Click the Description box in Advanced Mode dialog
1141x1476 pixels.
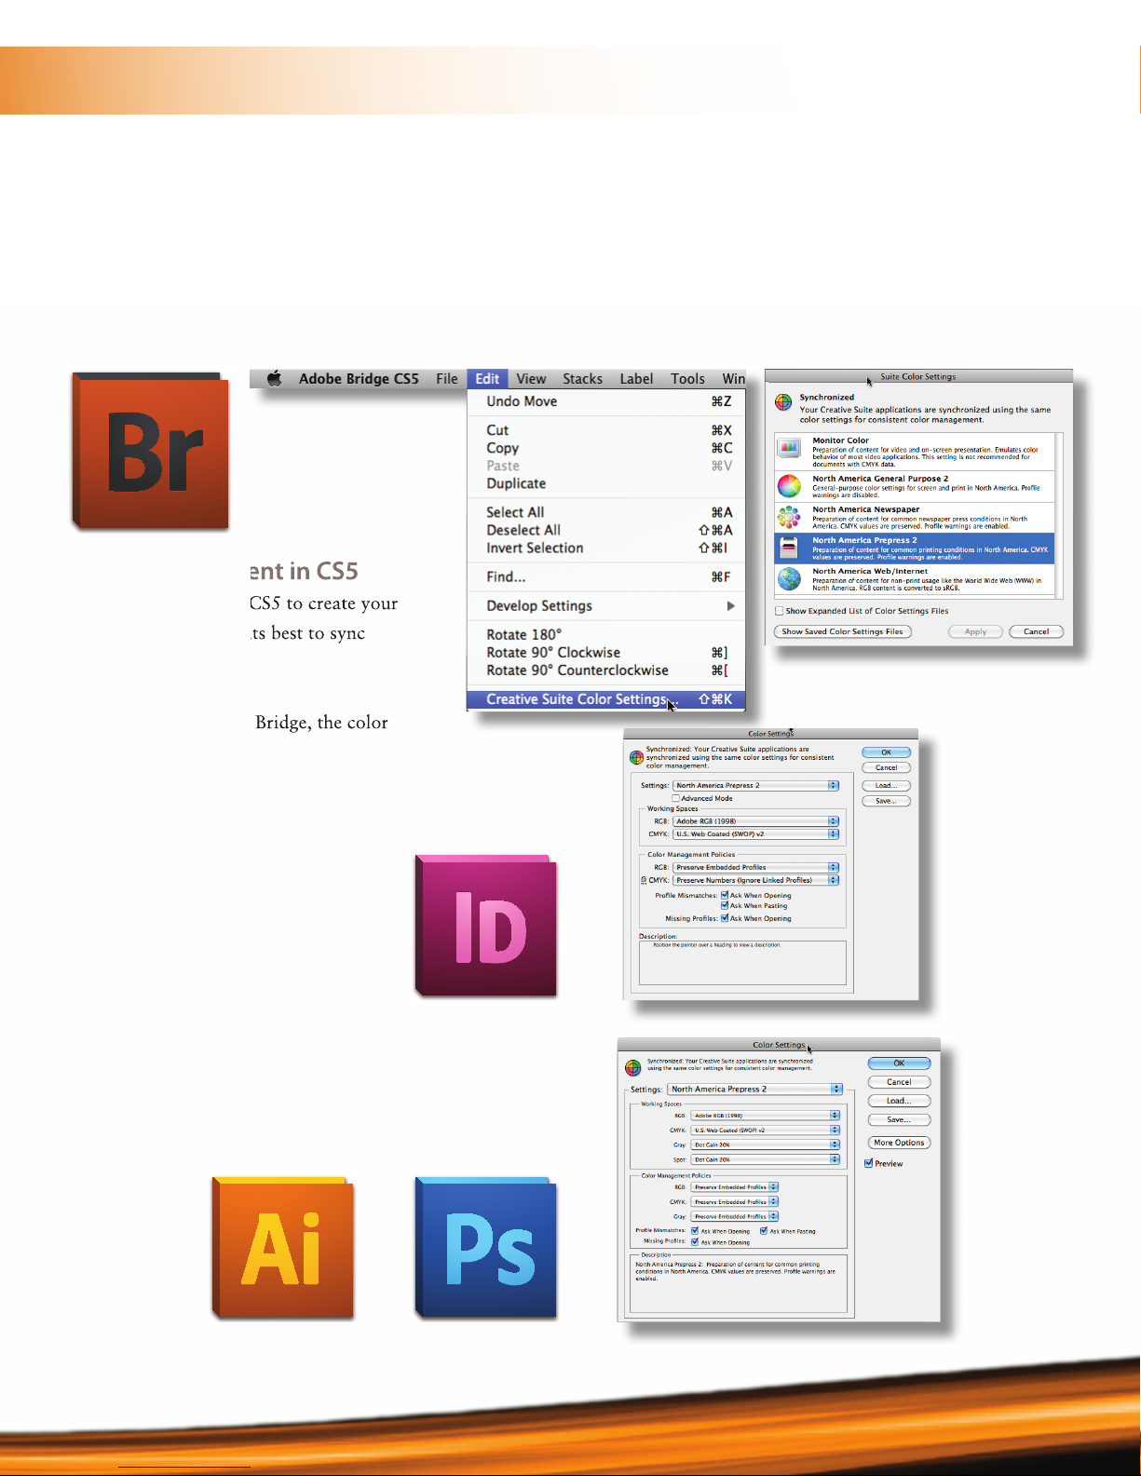pos(742,963)
